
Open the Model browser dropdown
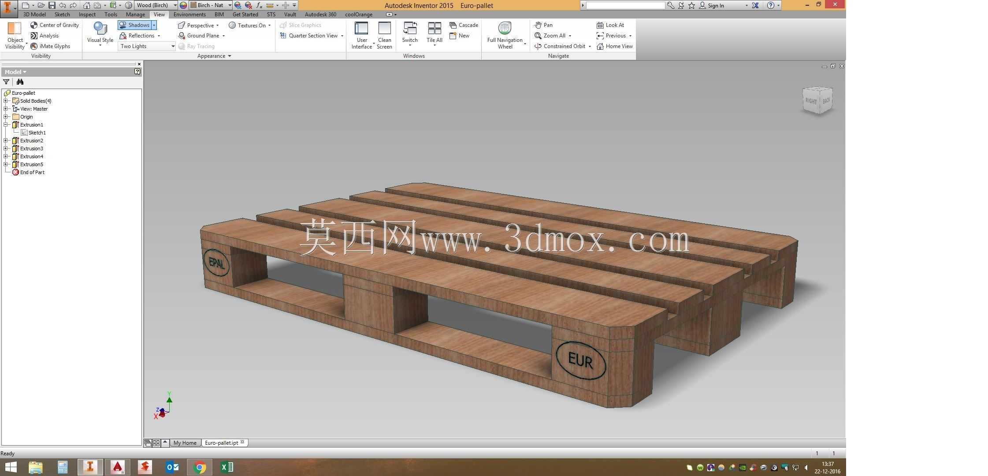pos(15,72)
